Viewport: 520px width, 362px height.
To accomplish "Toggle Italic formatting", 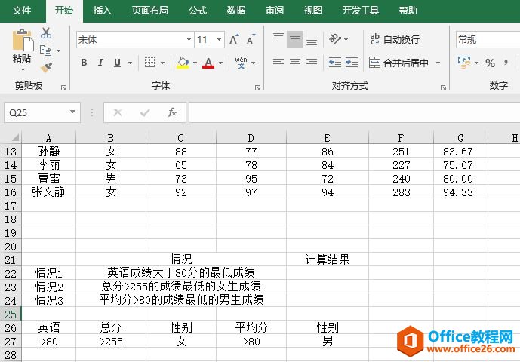I will coord(101,63).
